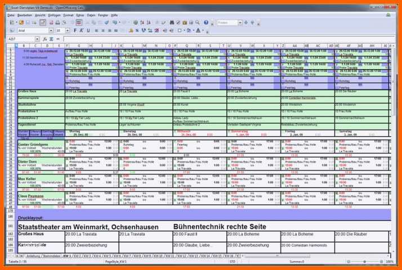Open the Einfügen menu

coord(55,15)
